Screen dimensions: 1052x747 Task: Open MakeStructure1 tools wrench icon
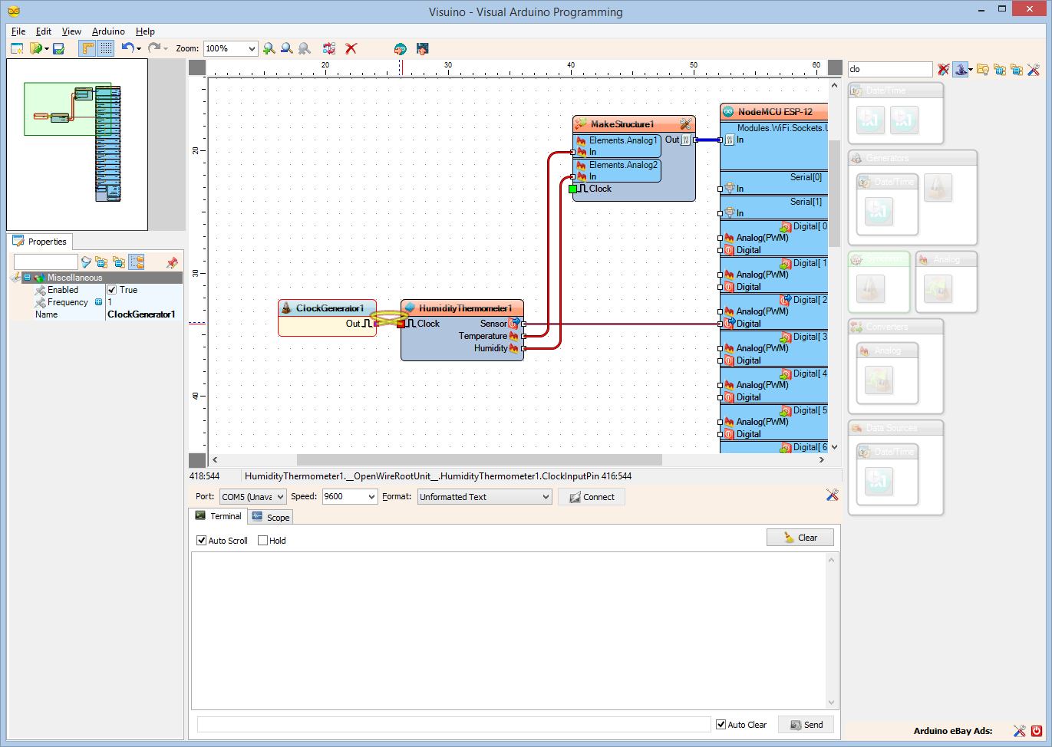click(x=685, y=123)
